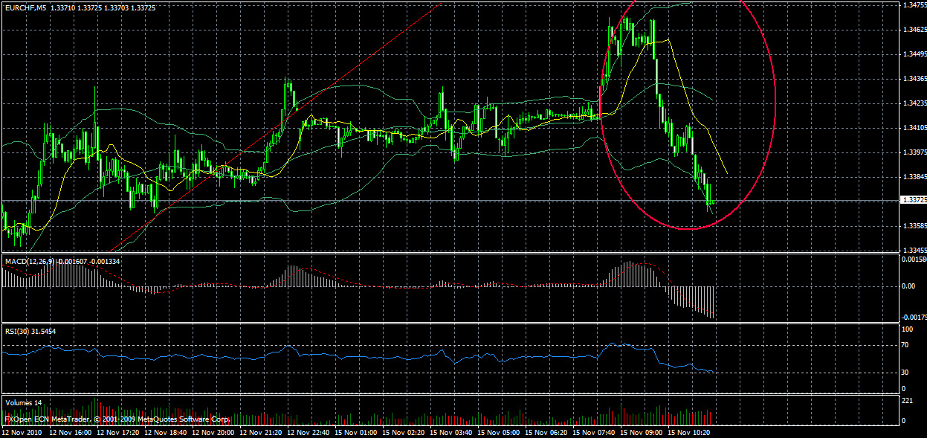Click time axis label 15 Nov 05:00
The height and width of the screenshot is (438, 927).
coord(500,431)
